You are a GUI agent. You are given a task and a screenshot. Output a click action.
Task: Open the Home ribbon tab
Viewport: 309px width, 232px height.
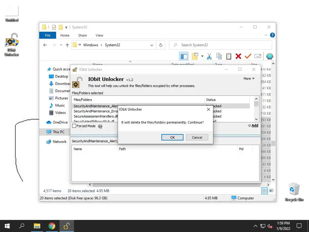(65, 35)
